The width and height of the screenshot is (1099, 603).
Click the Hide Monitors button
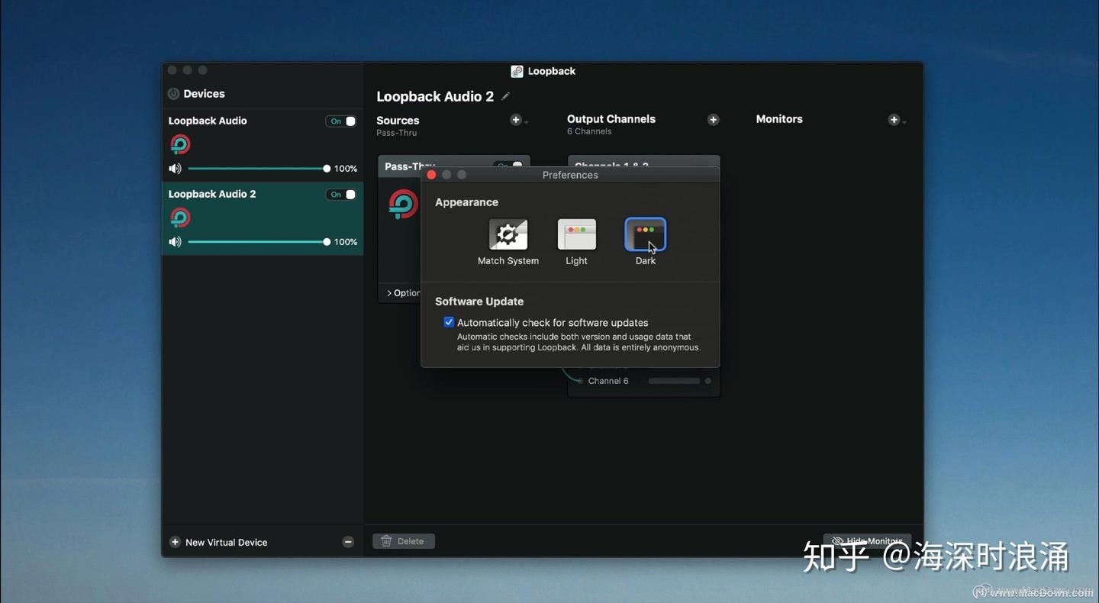click(867, 540)
